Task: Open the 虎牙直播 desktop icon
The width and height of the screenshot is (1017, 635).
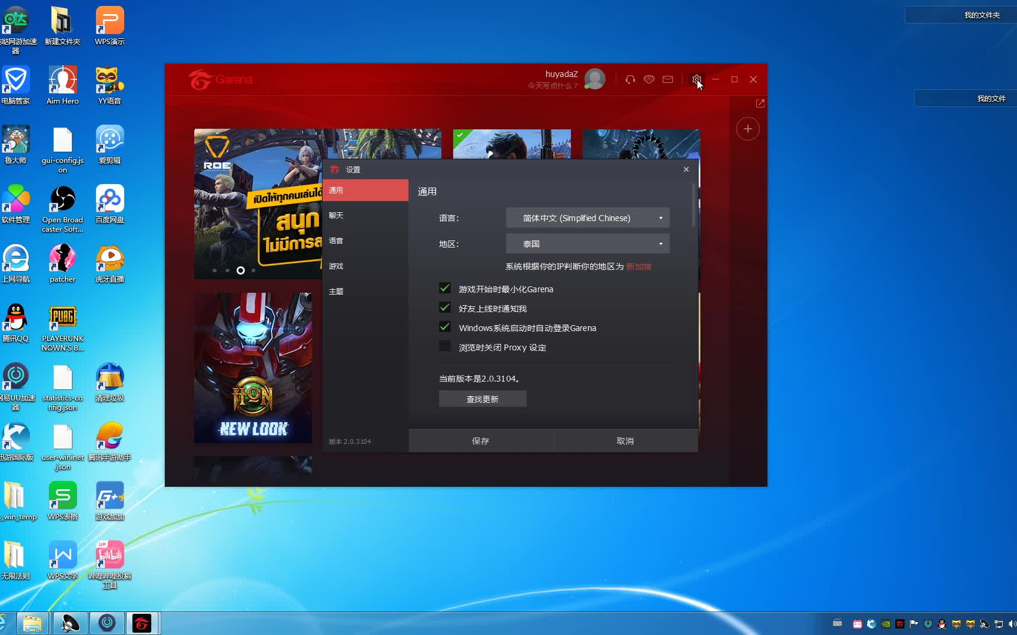Action: pos(109,263)
